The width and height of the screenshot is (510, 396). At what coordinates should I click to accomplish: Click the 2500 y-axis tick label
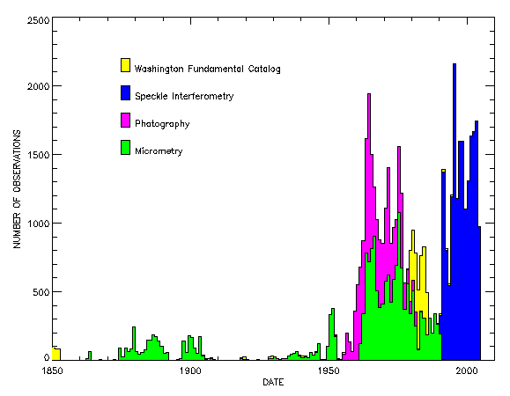pyautogui.click(x=38, y=20)
